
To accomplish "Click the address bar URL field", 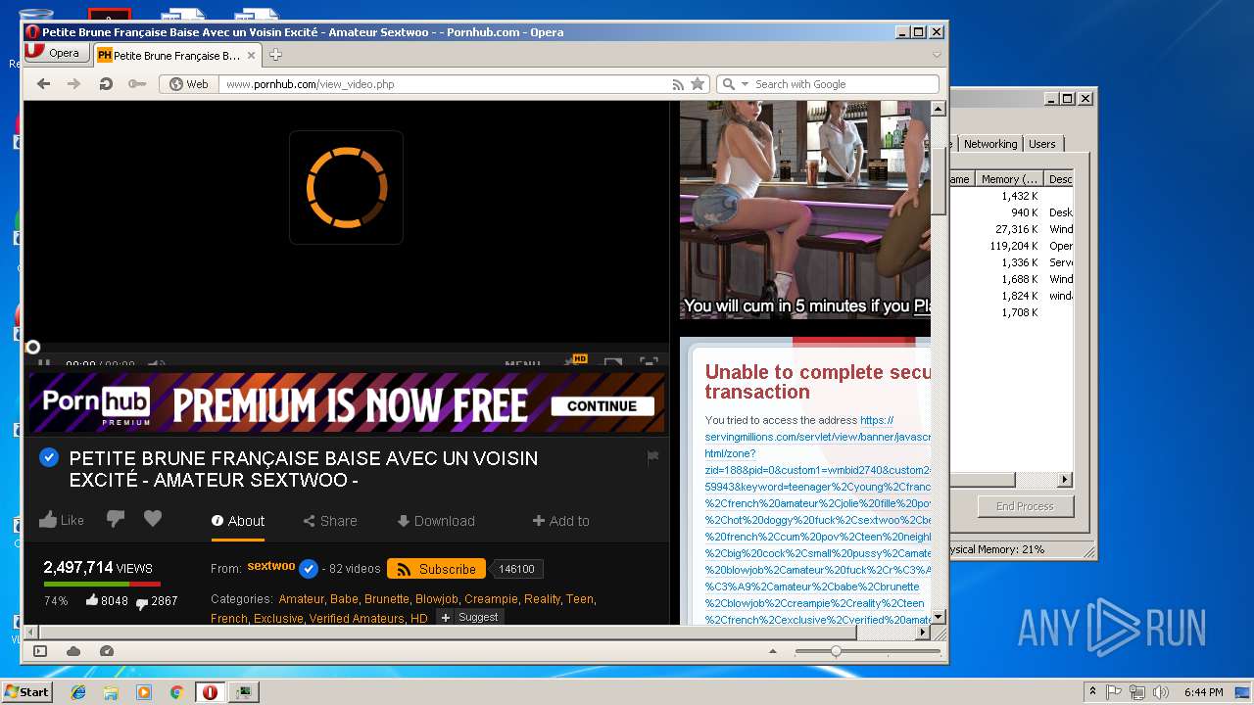I will point(446,84).
